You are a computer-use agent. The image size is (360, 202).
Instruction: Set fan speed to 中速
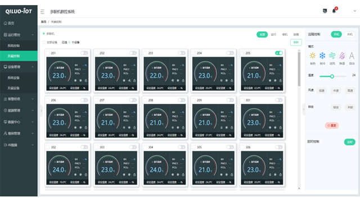tap(336, 91)
